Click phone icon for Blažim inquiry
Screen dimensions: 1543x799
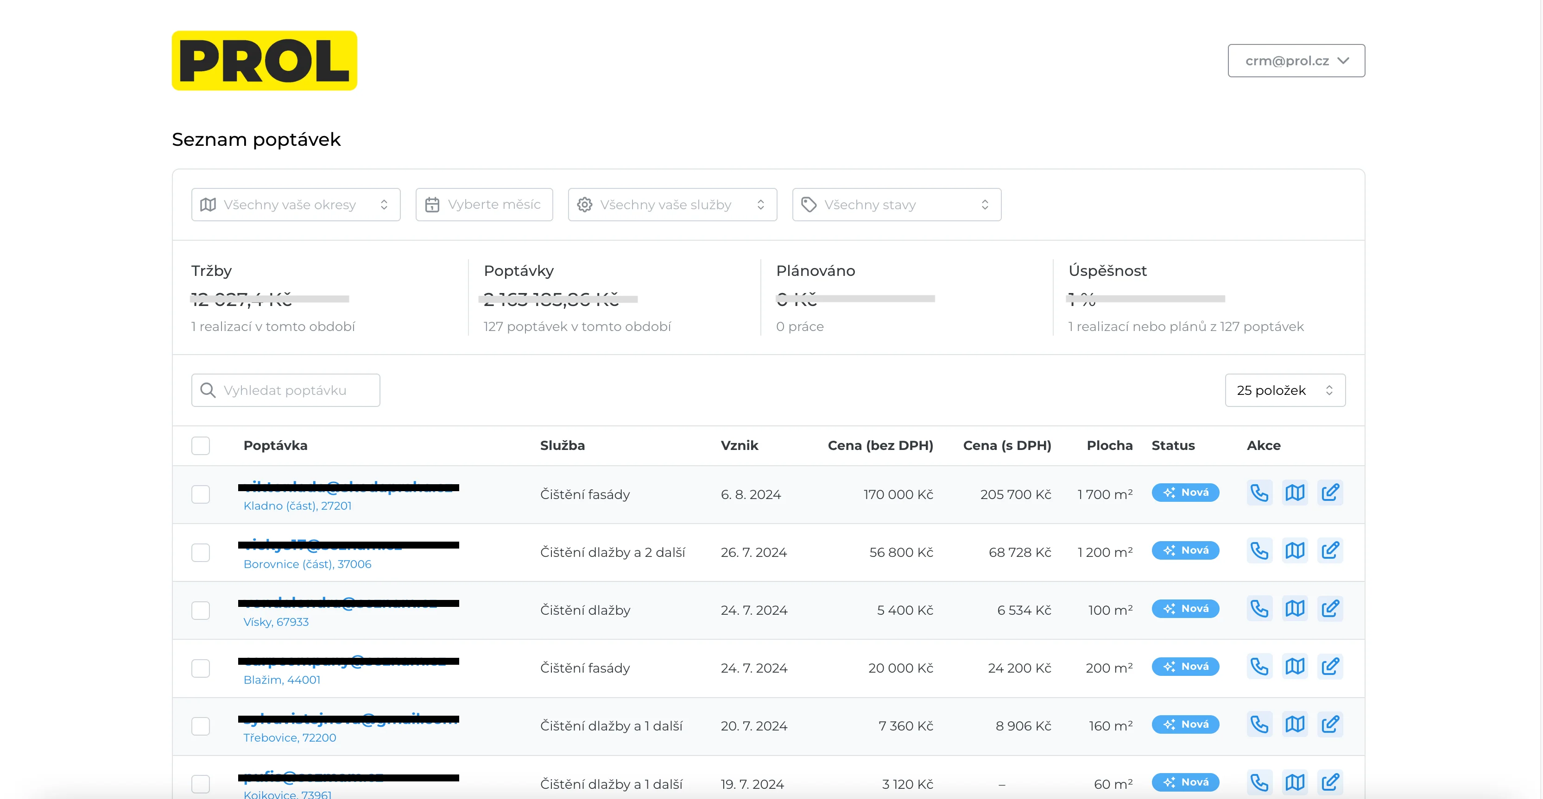click(x=1259, y=666)
